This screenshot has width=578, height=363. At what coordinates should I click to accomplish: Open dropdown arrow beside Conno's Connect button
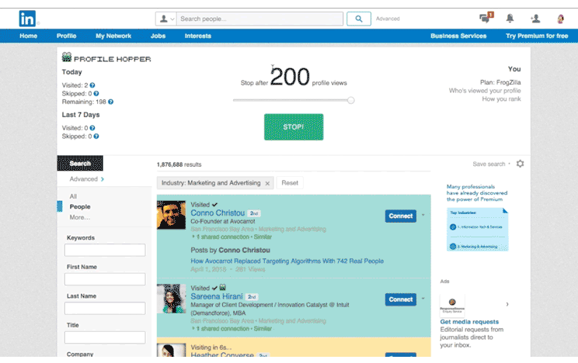tap(423, 215)
